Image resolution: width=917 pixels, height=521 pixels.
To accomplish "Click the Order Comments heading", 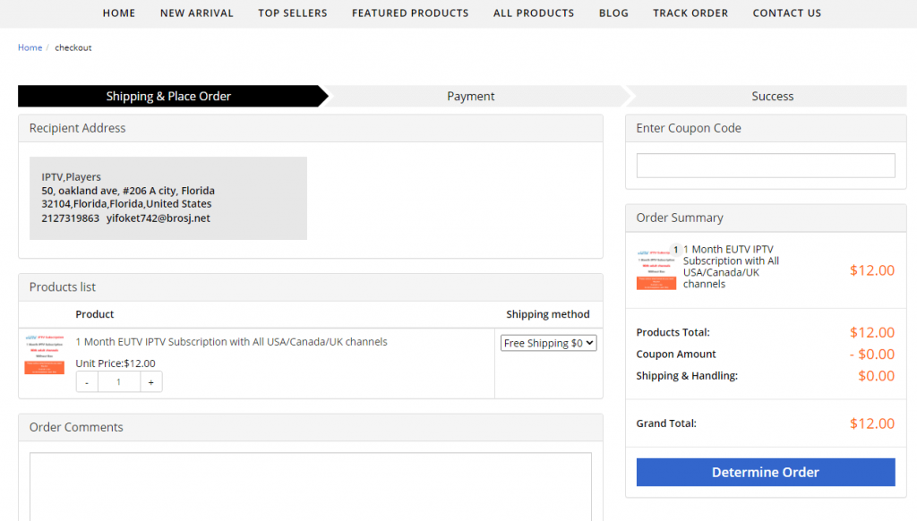I will [x=76, y=427].
